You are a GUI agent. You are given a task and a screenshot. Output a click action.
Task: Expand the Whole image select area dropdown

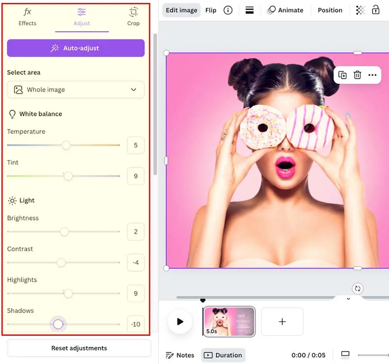(x=75, y=90)
